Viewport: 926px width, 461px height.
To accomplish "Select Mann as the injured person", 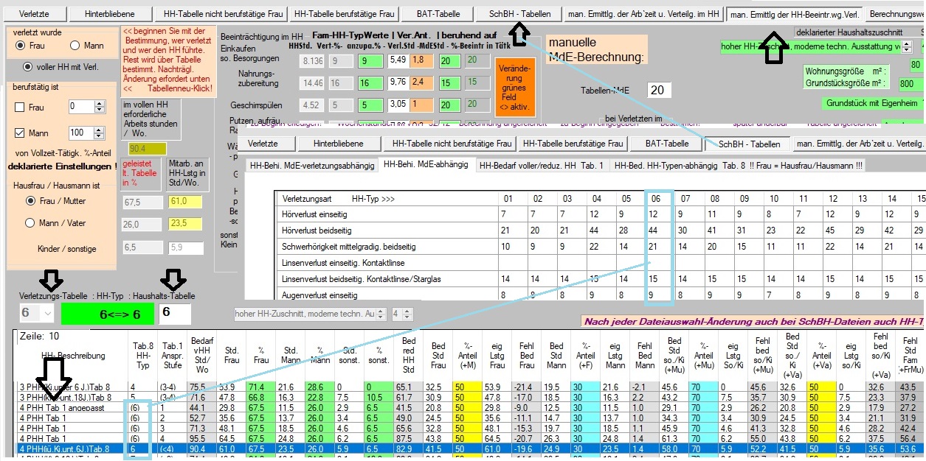I will (75, 46).
